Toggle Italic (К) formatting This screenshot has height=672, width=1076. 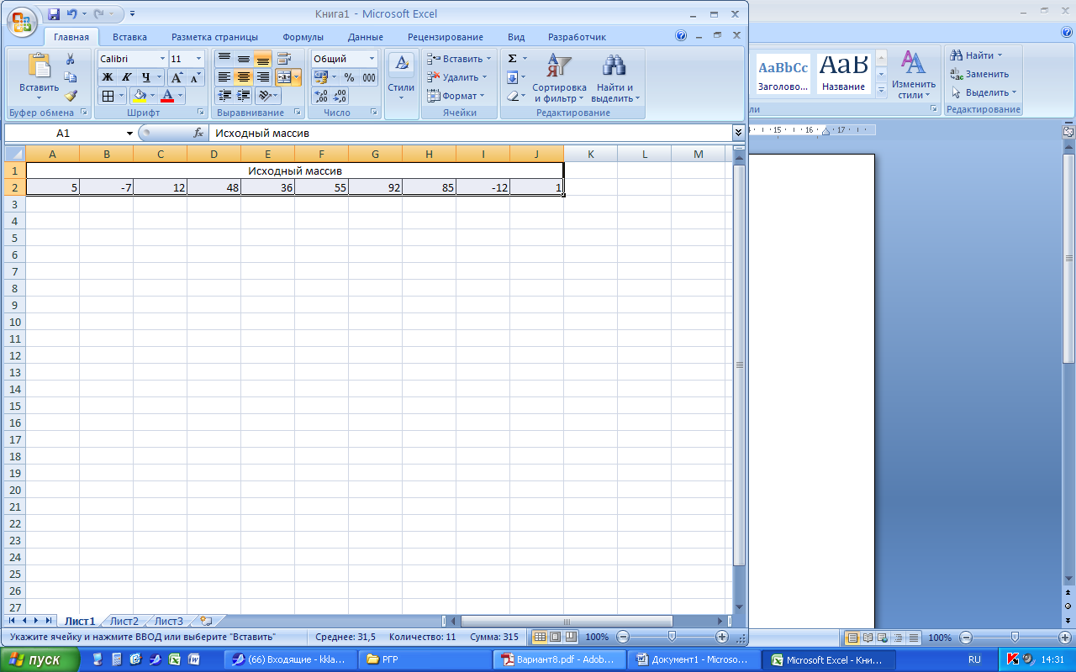tap(127, 77)
